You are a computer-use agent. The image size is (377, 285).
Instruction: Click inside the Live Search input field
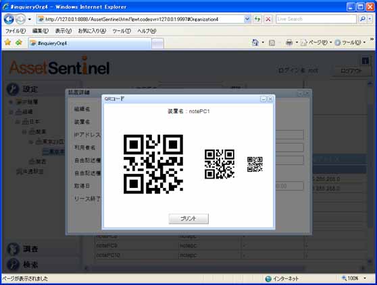(x=316, y=19)
